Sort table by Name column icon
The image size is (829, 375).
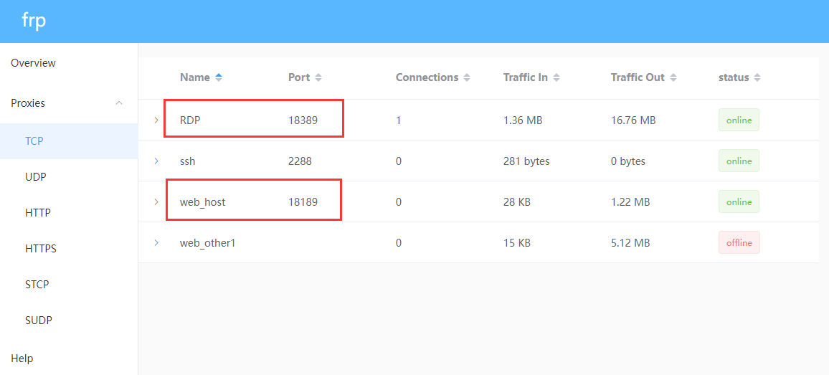pos(219,77)
